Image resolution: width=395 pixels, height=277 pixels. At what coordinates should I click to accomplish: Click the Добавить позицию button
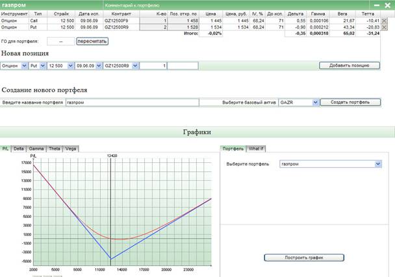(x=350, y=66)
